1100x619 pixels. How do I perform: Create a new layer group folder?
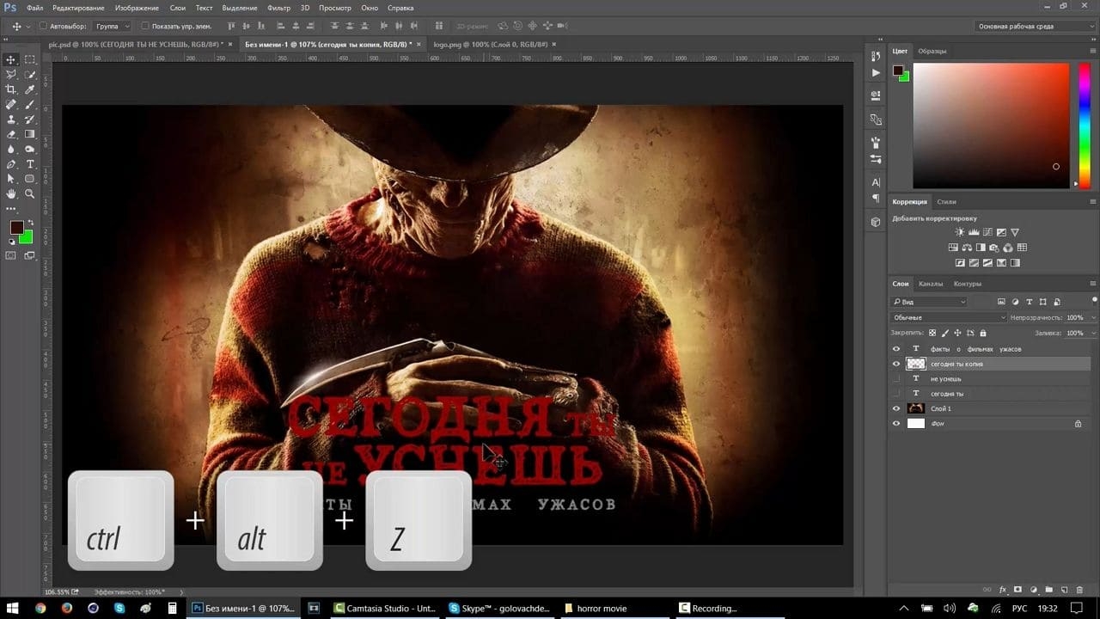[1048, 590]
